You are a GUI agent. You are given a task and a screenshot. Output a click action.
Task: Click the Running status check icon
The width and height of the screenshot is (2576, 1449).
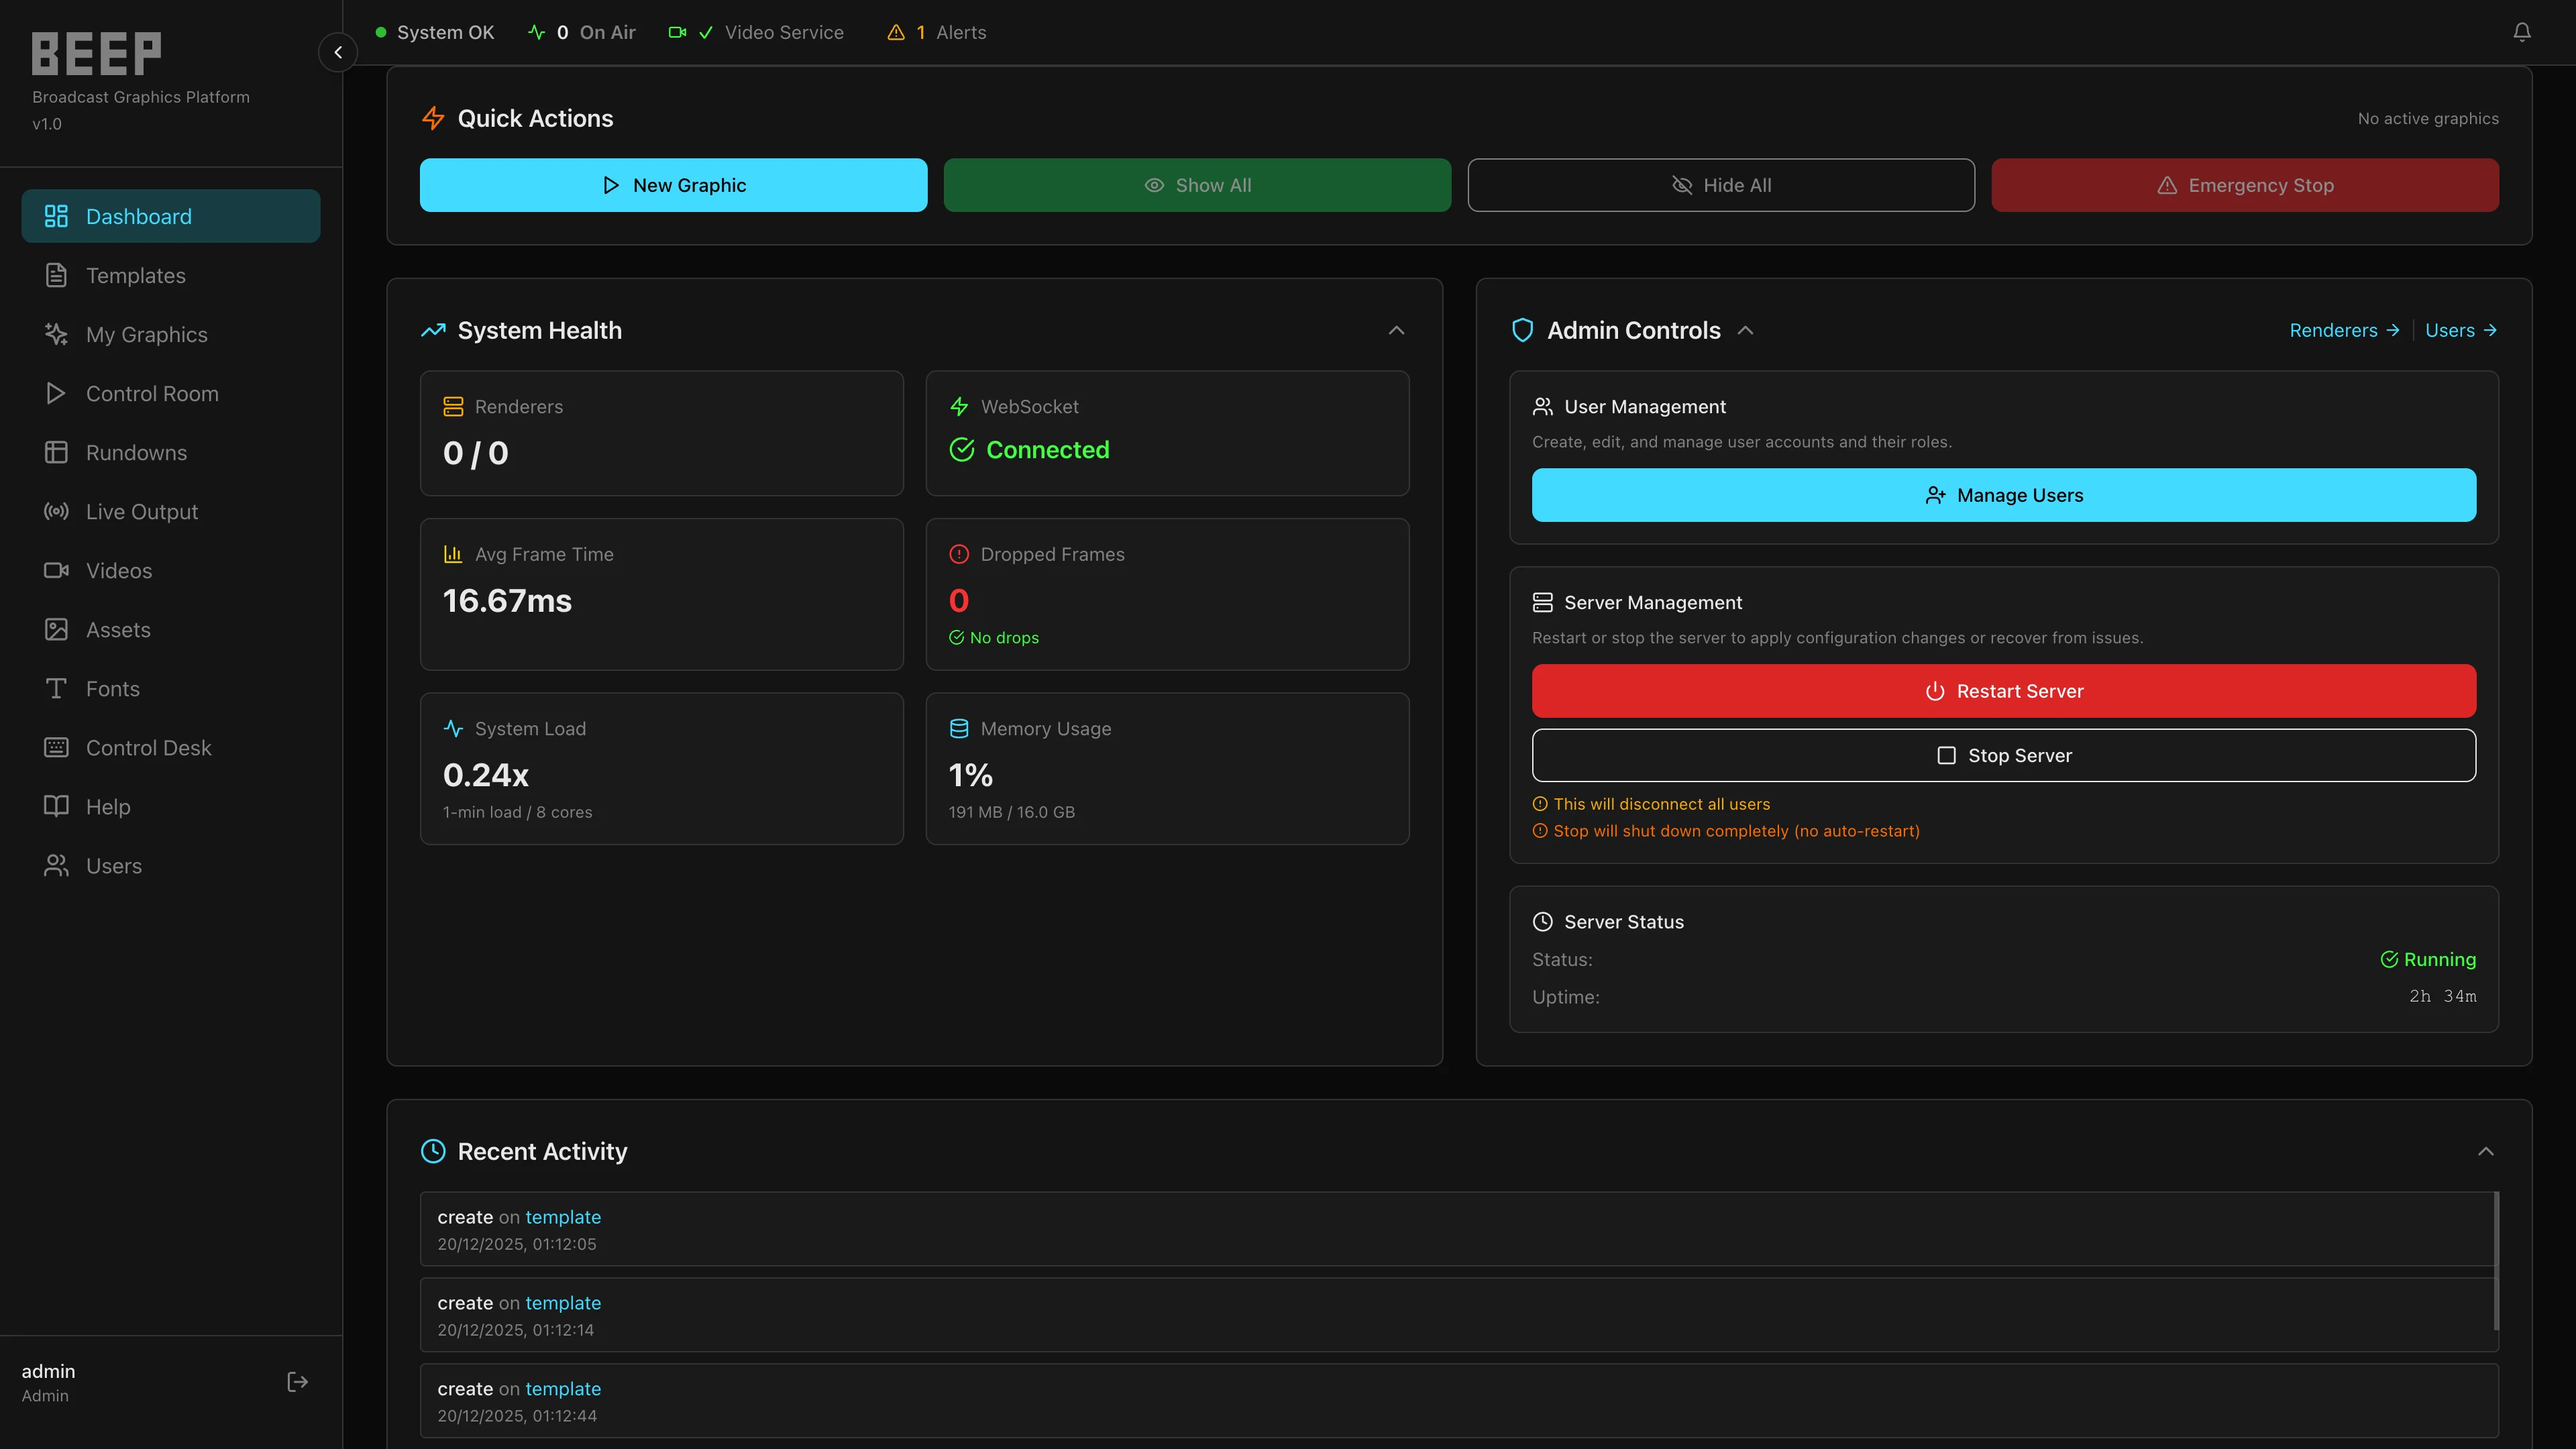[2389, 959]
